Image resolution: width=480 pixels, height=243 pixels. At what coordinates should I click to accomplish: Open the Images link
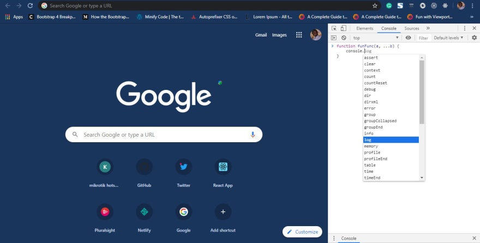pyautogui.click(x=279, y=35)
